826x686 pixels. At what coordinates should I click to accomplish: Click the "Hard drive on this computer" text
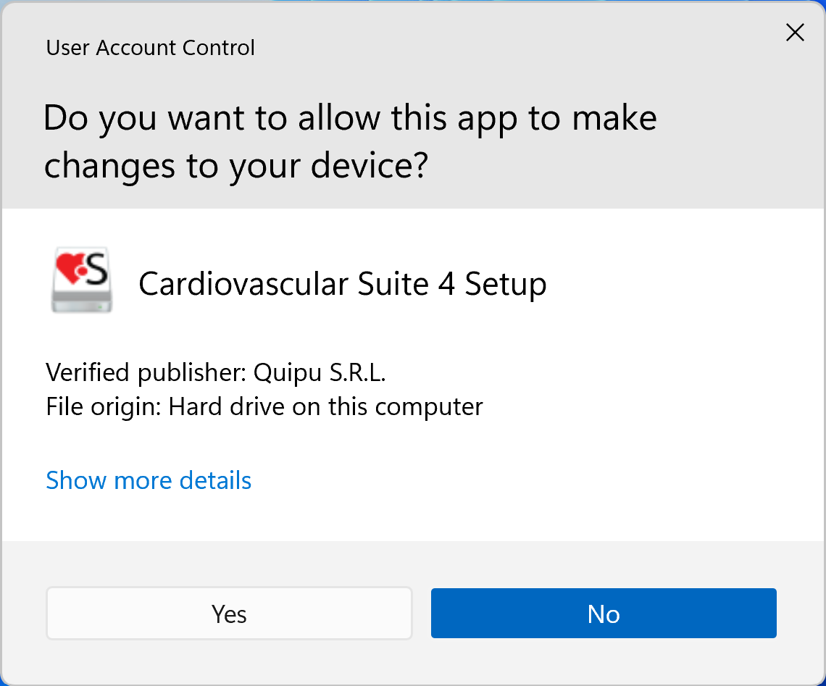pos(325,406)
